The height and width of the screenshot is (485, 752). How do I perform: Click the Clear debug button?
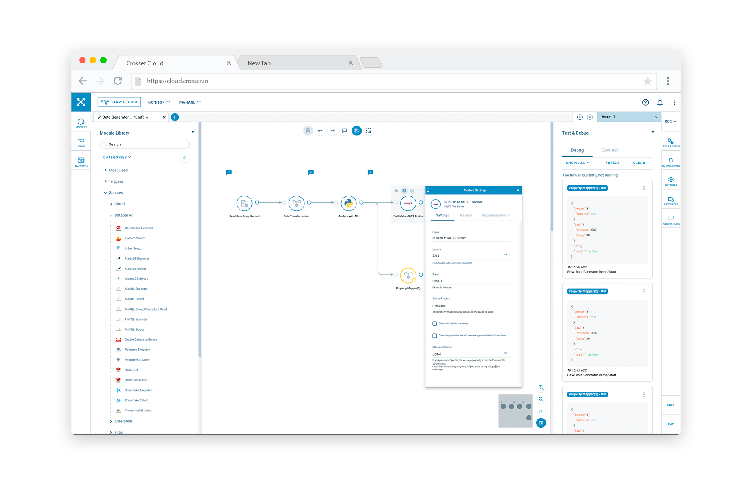tap(639, 163)
